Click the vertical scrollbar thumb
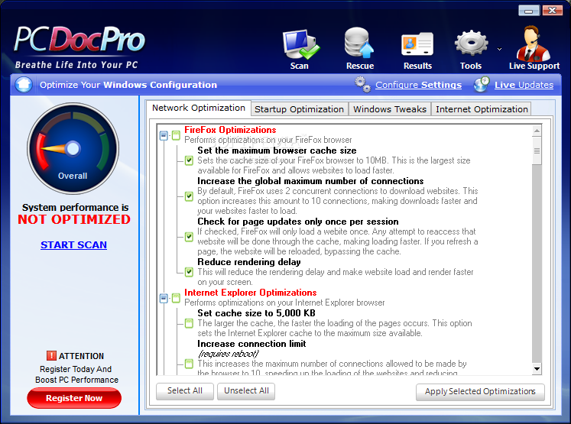This screenshot has height=424, width=571. click(x=537, y=151)
